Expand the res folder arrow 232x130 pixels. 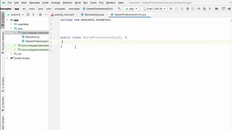[x=11, y=54]
